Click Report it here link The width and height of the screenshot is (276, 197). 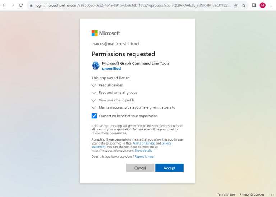(144, 156)
